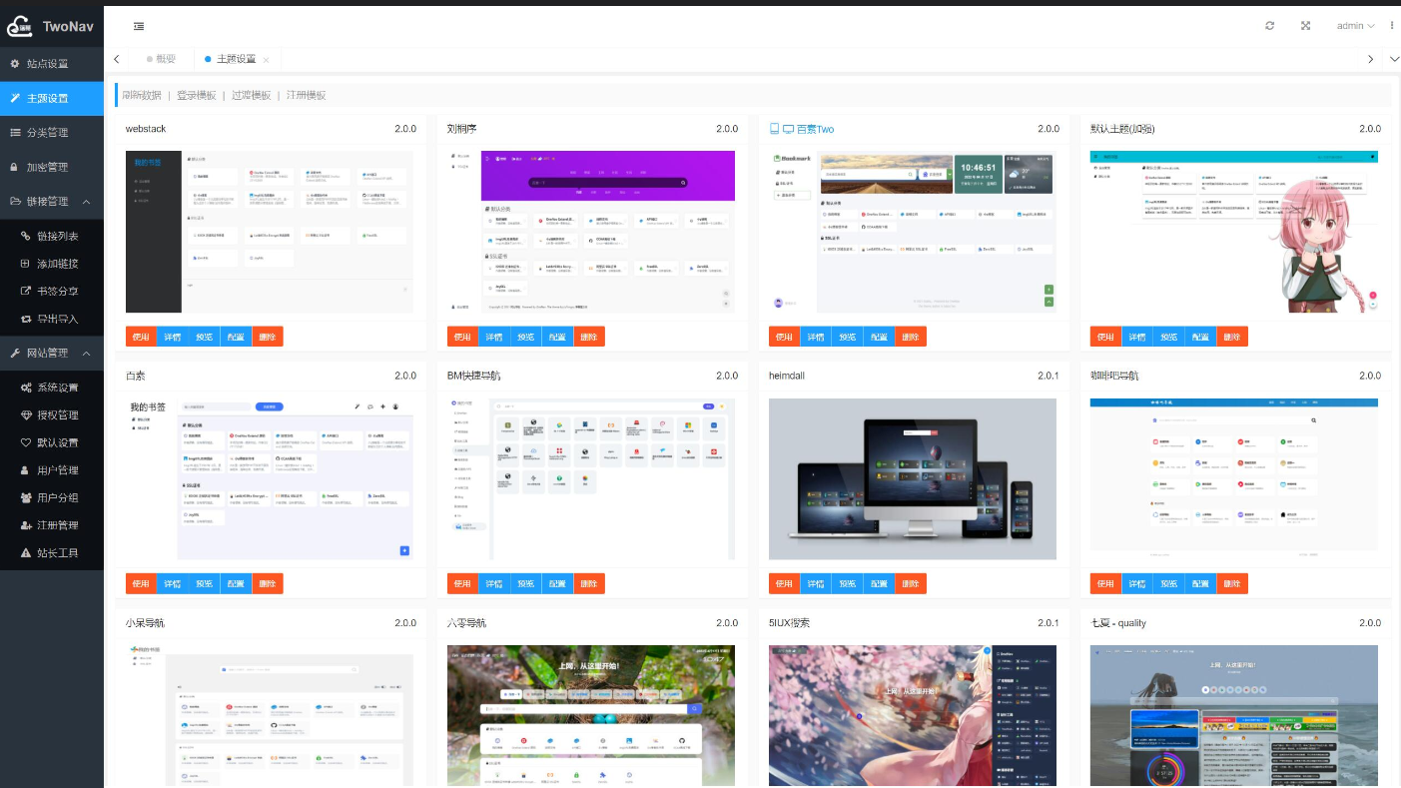Click 删除 button for the heimdall theme
The height and width of the screenshot is (788, 1401).
click(x=910, y=583)
